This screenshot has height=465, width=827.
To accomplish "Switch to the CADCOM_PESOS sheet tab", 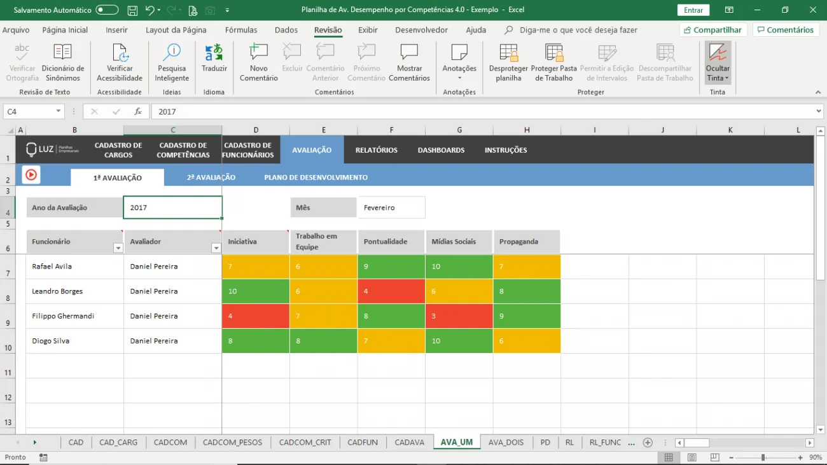I will point(232,442).
